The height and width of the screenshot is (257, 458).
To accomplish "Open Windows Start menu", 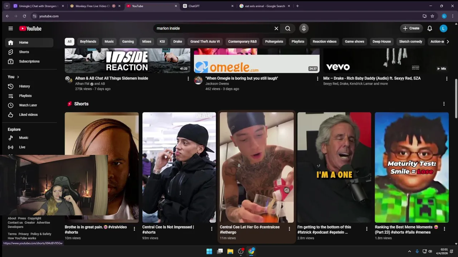I will (209, 251).
